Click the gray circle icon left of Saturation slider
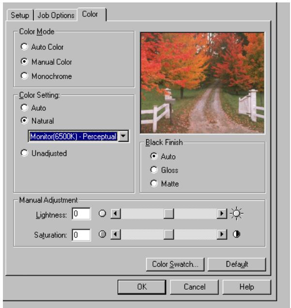The width and height of the screenshot is (291, 308). [x=102, y=235]
